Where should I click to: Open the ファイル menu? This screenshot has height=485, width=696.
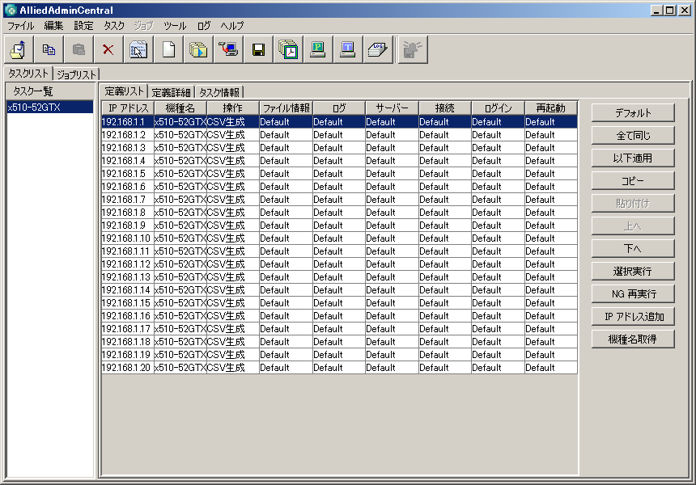21,26
